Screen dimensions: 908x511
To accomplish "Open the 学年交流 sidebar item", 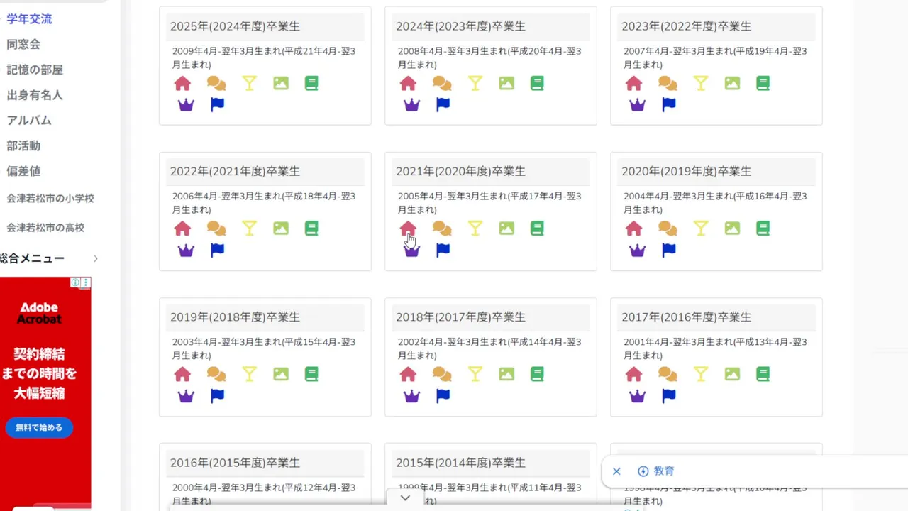I will pos(29,19).
